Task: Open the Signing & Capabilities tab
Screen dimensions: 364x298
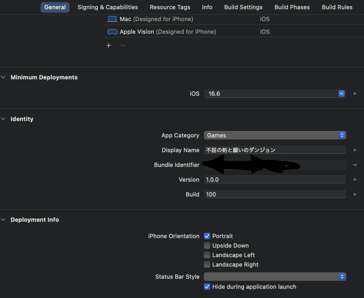Action: (108, 7)
